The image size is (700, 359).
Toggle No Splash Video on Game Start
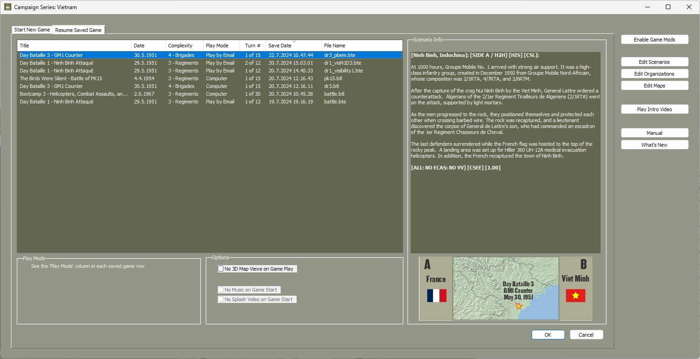(x=221, y=299)
